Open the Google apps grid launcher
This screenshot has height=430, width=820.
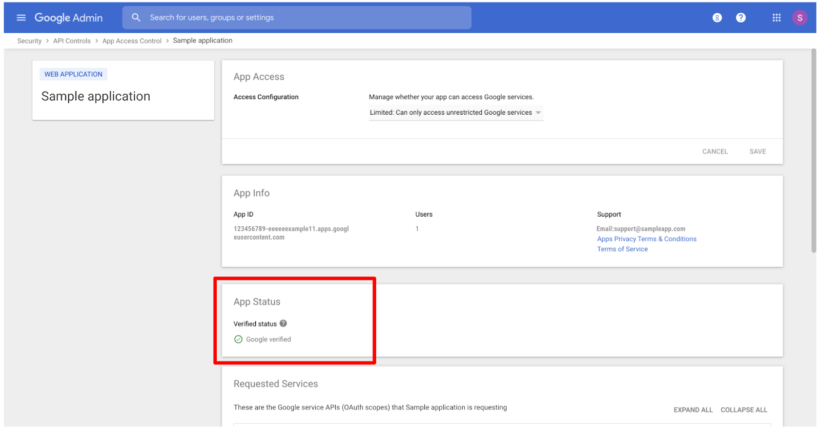(x=776, y=18)
